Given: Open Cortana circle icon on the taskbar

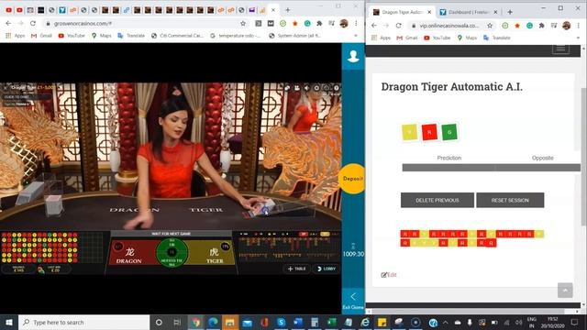Looking at the screenshot, I should pyautogui.click(x=159, y=322).
